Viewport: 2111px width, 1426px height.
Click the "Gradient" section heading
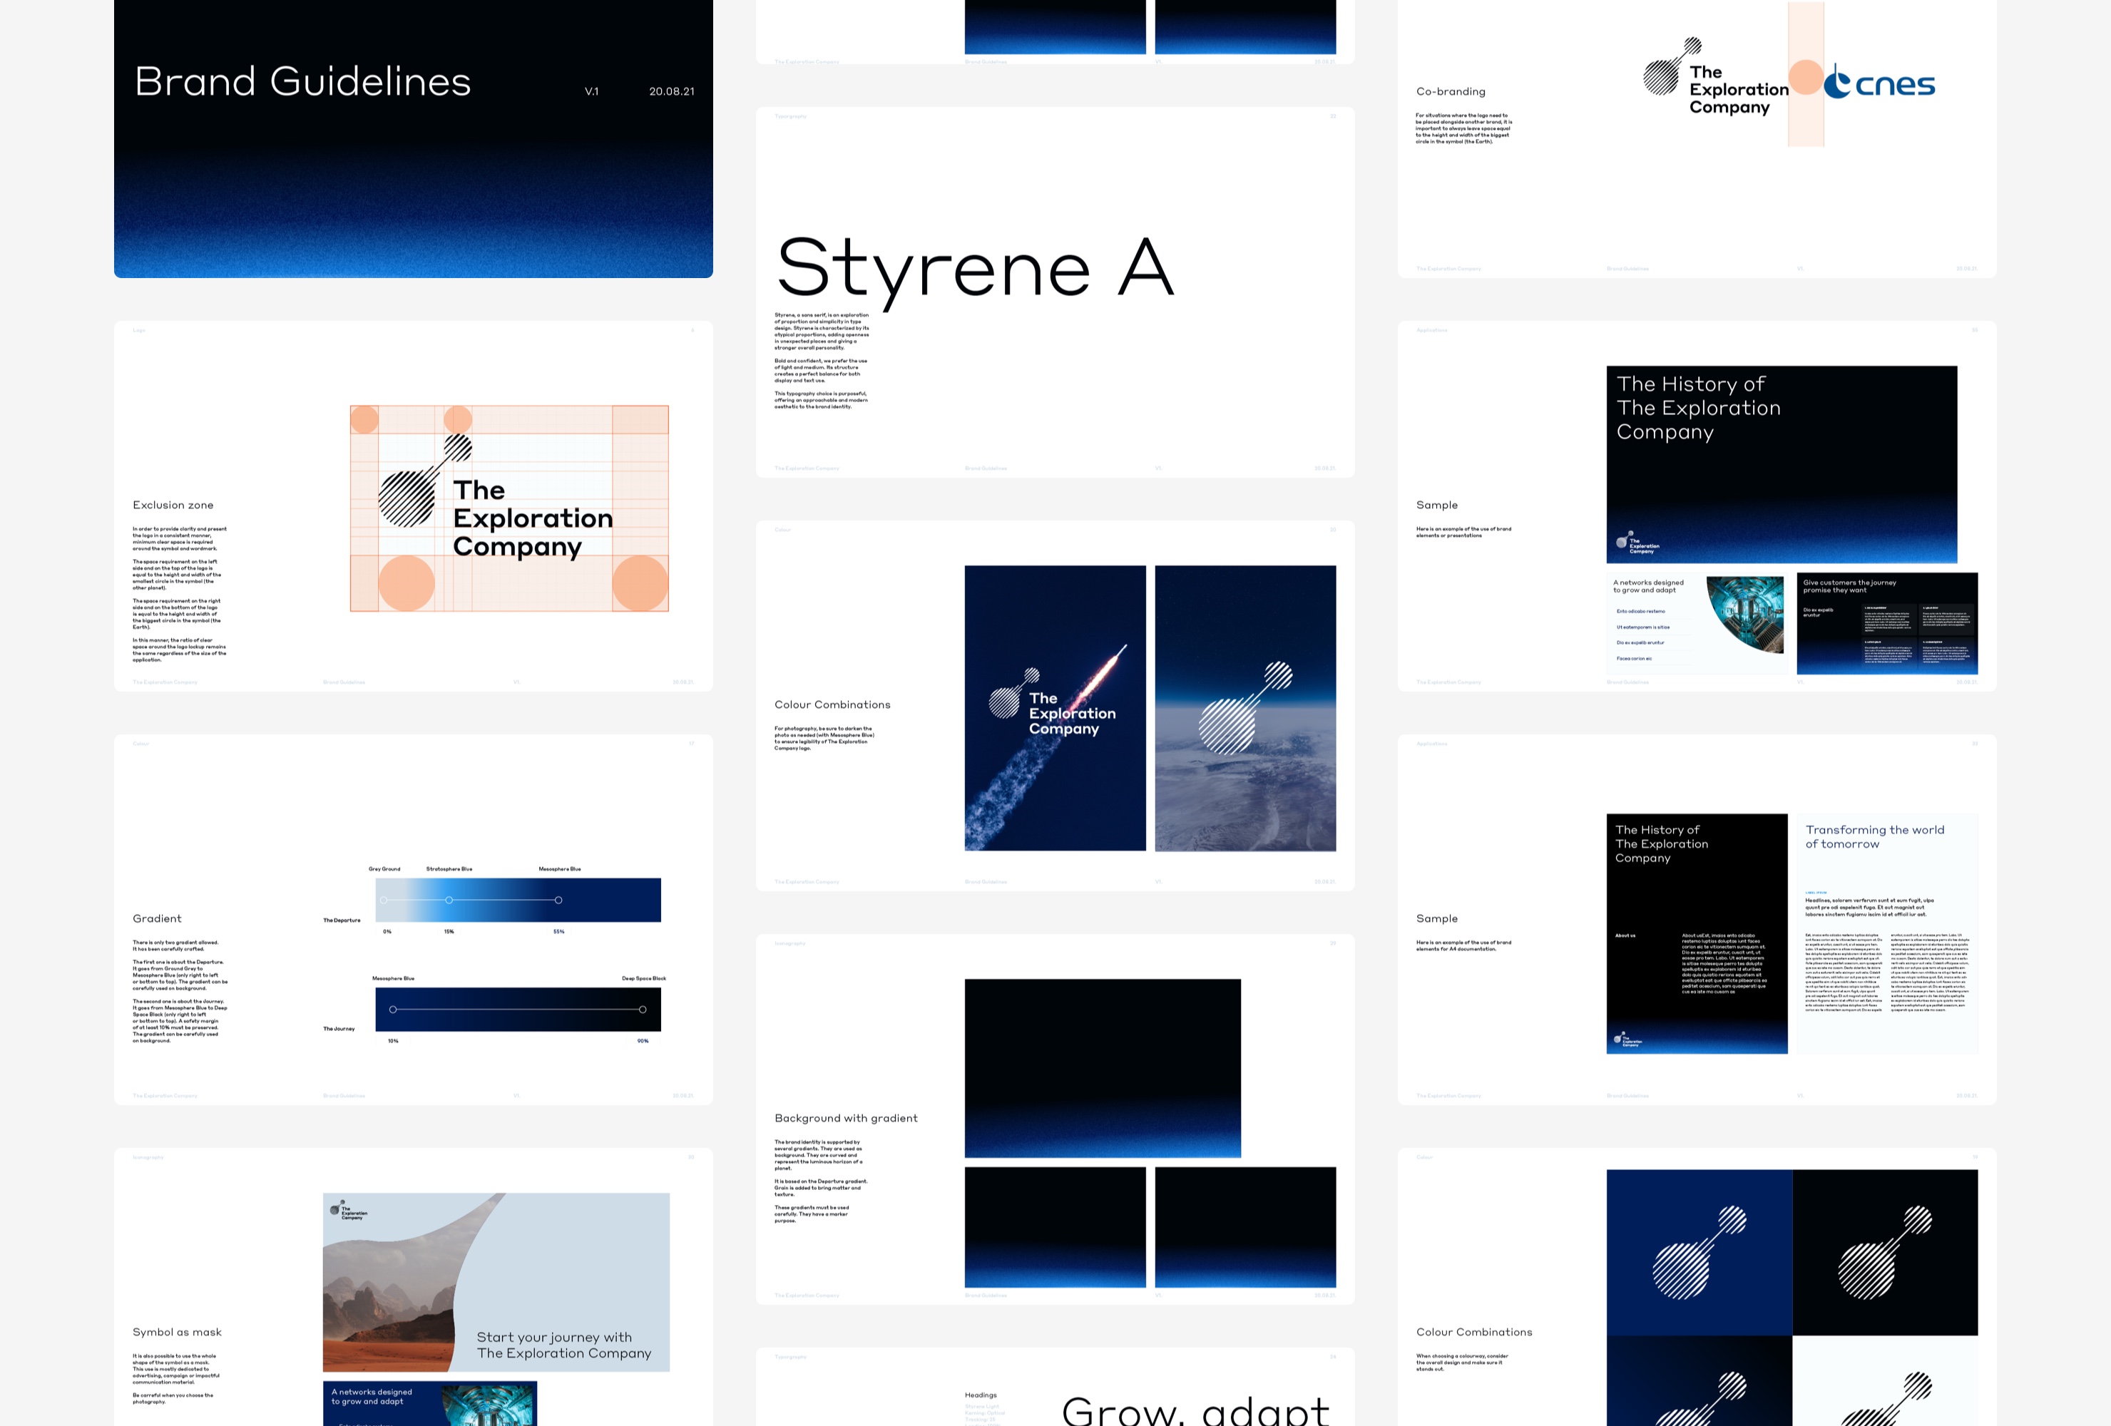click(x=157, y=918)
